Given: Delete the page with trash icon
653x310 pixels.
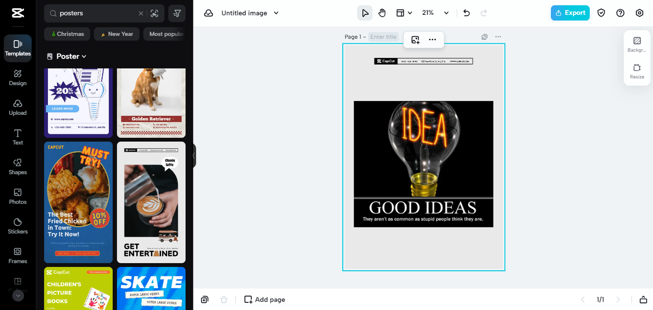Looking at the screenshot, I should click(223, 299).
